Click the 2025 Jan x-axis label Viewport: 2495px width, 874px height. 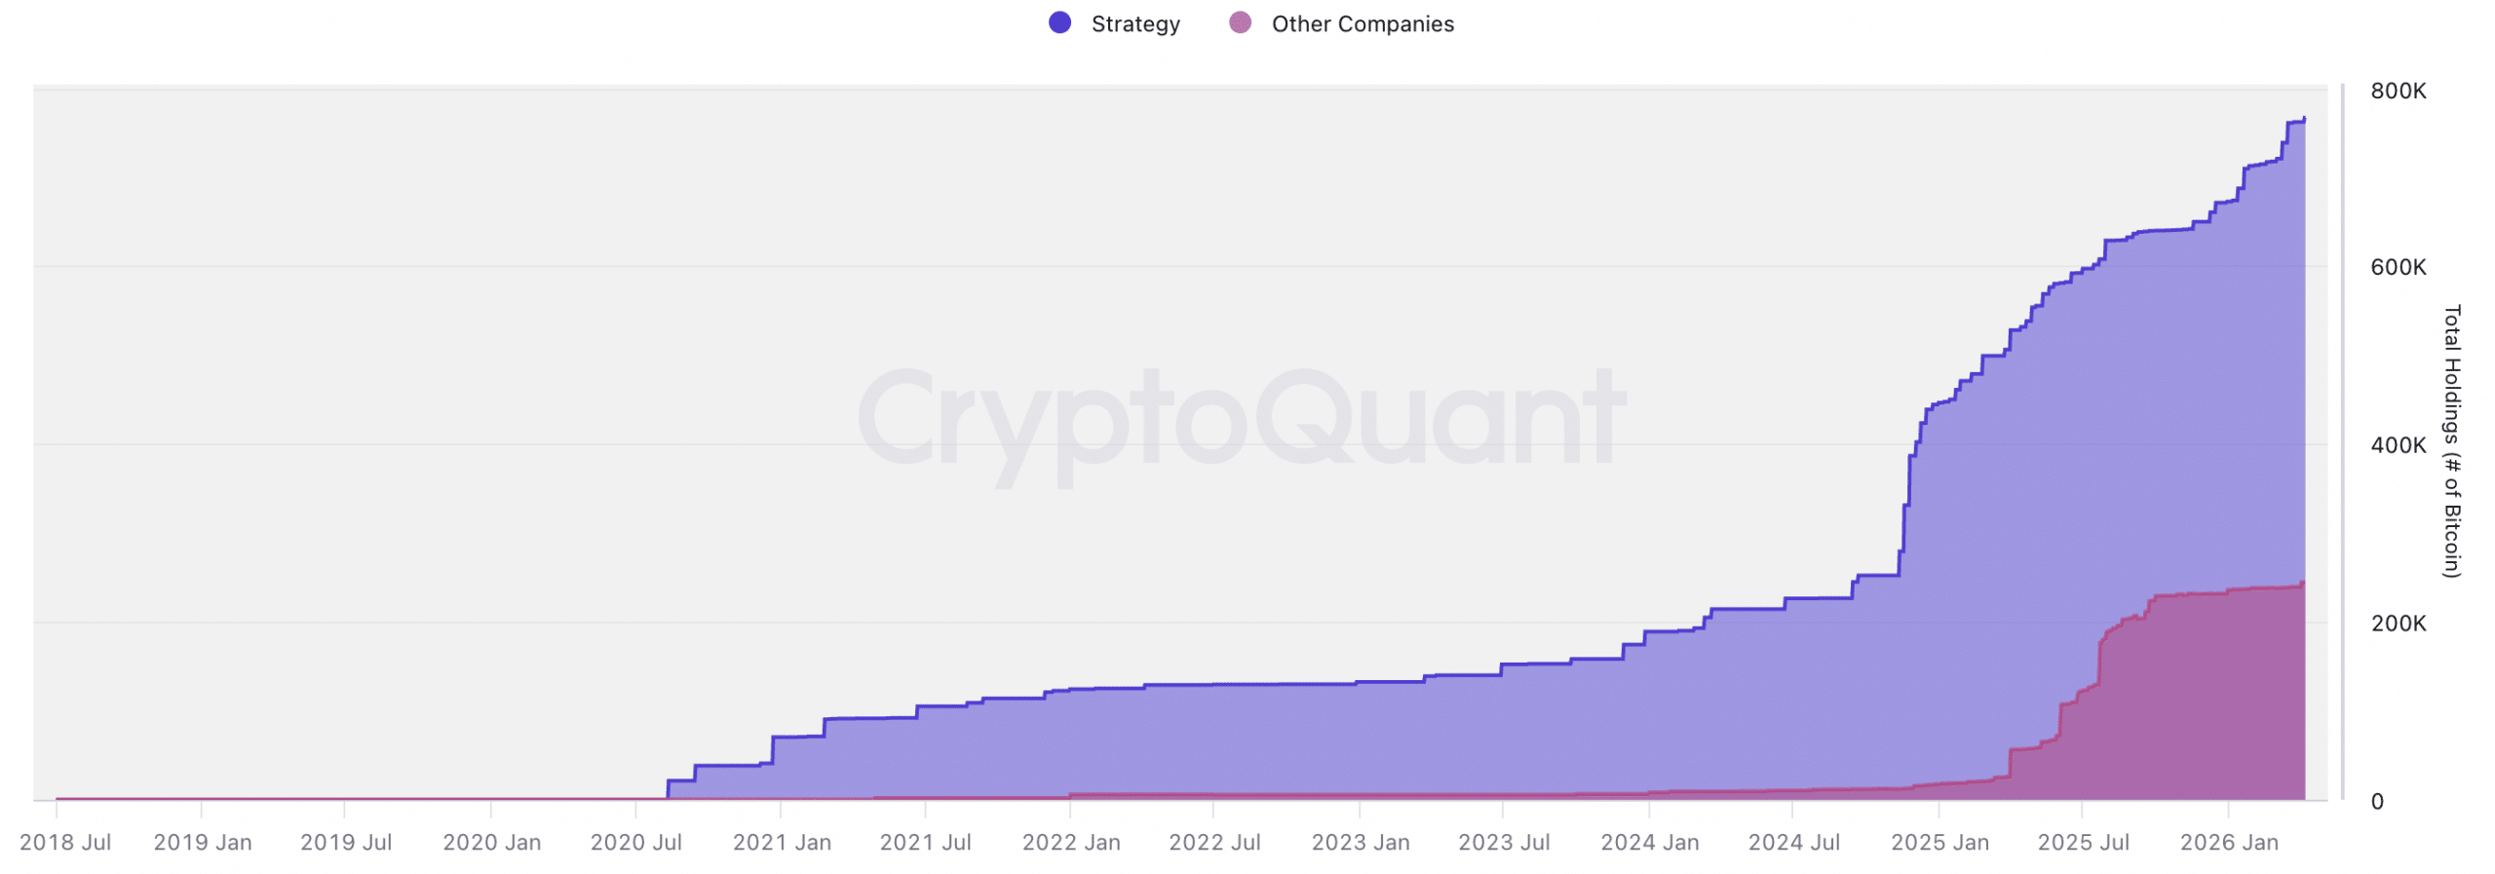1938,841
